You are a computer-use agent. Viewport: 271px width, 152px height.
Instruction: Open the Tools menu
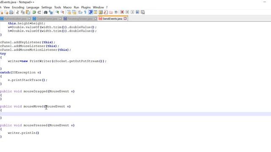[x=58, y=8]
